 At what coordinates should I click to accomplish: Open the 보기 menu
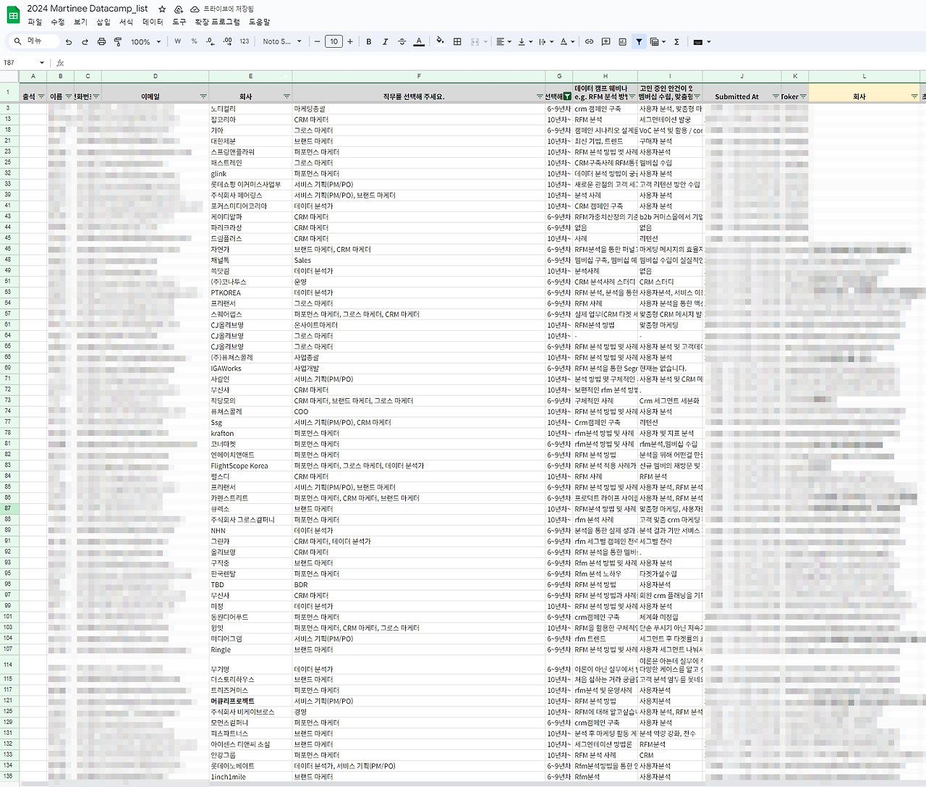(80, 22)
